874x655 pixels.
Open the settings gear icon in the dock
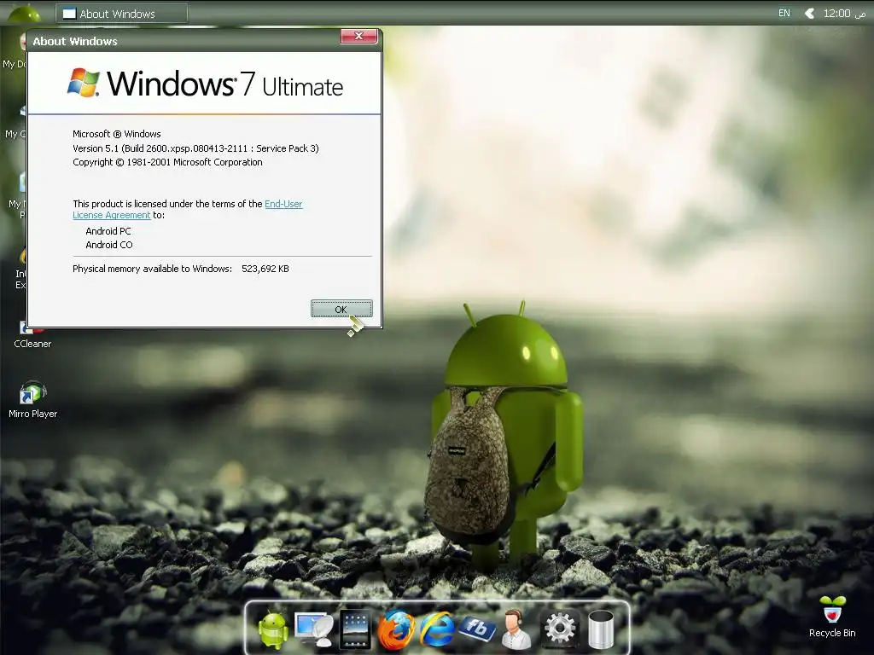pyautogui.click(x=560, y=629)
